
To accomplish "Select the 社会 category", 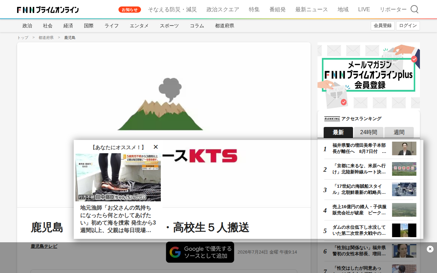I will [48, 26].
